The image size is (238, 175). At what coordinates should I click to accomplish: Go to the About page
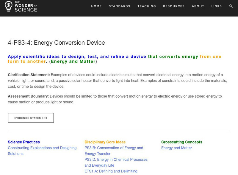coord(198,6)
